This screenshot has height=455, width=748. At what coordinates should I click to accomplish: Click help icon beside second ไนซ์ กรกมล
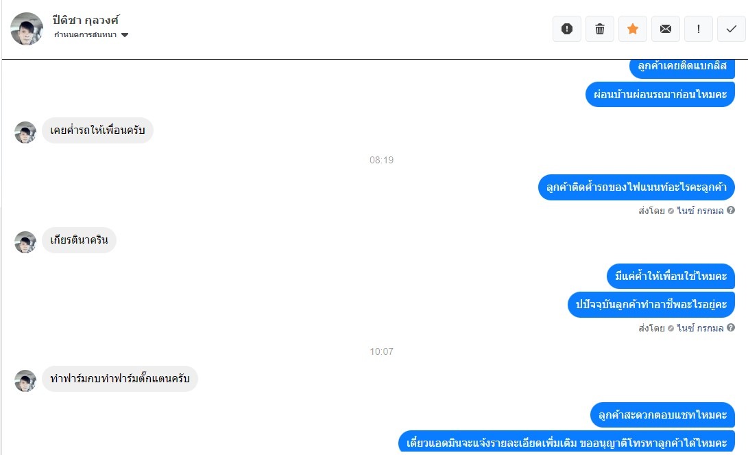click(730, 327)
